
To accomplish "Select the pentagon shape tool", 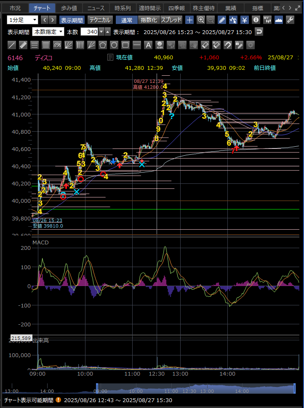I will point(103,45).
